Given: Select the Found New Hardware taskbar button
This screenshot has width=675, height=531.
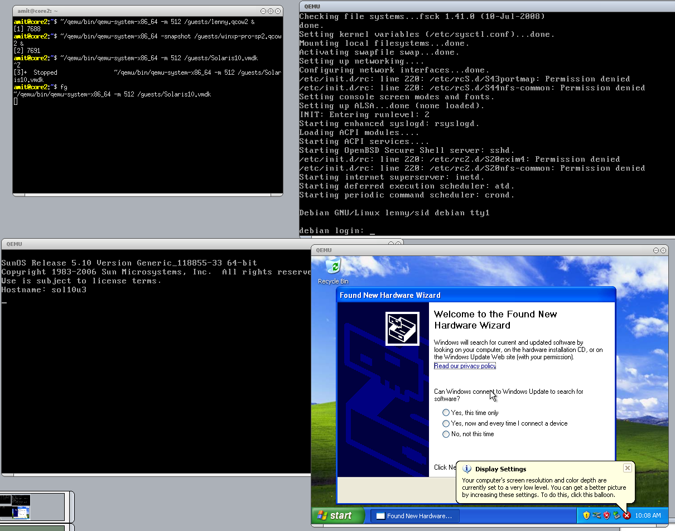Looking at the screenshot, I should coord(415,516).
